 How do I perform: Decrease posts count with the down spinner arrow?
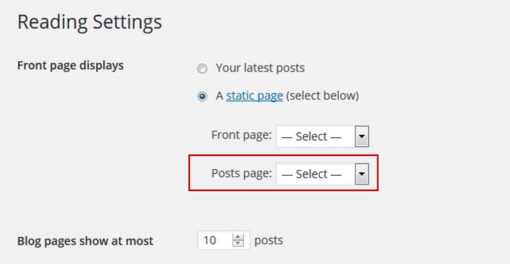coord(238,244)
